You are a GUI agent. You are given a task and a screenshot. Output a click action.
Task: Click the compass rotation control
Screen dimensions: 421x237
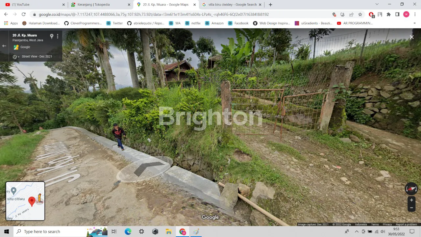[411, 189]
